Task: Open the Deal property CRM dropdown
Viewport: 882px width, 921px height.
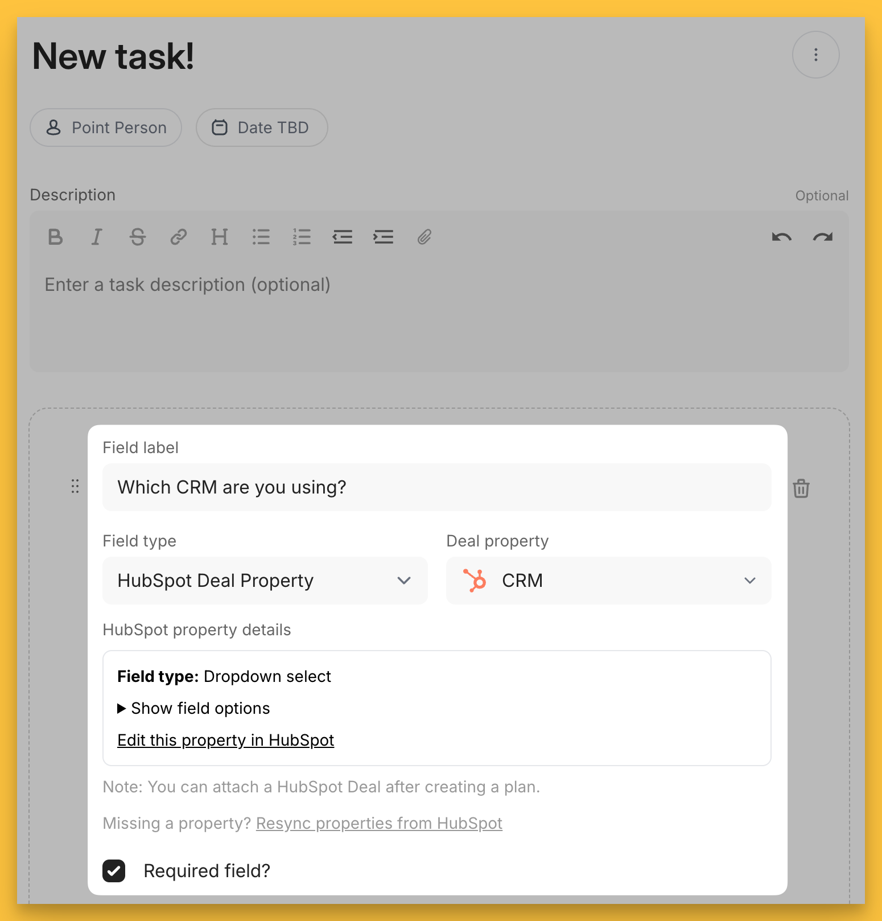Action: [608, 581]
